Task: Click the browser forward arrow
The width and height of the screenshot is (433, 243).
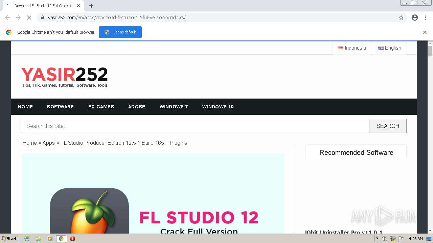Action: tap(18, 18)
